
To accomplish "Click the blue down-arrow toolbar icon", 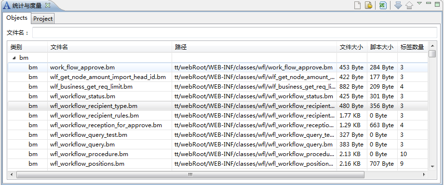I will 398,5.
